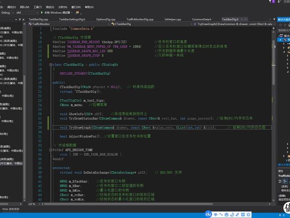Click the DECLARE_DYNAMIC(CTaskBarDlg) line
This screenshot has width=290, height=218.
tap(85, 73)
